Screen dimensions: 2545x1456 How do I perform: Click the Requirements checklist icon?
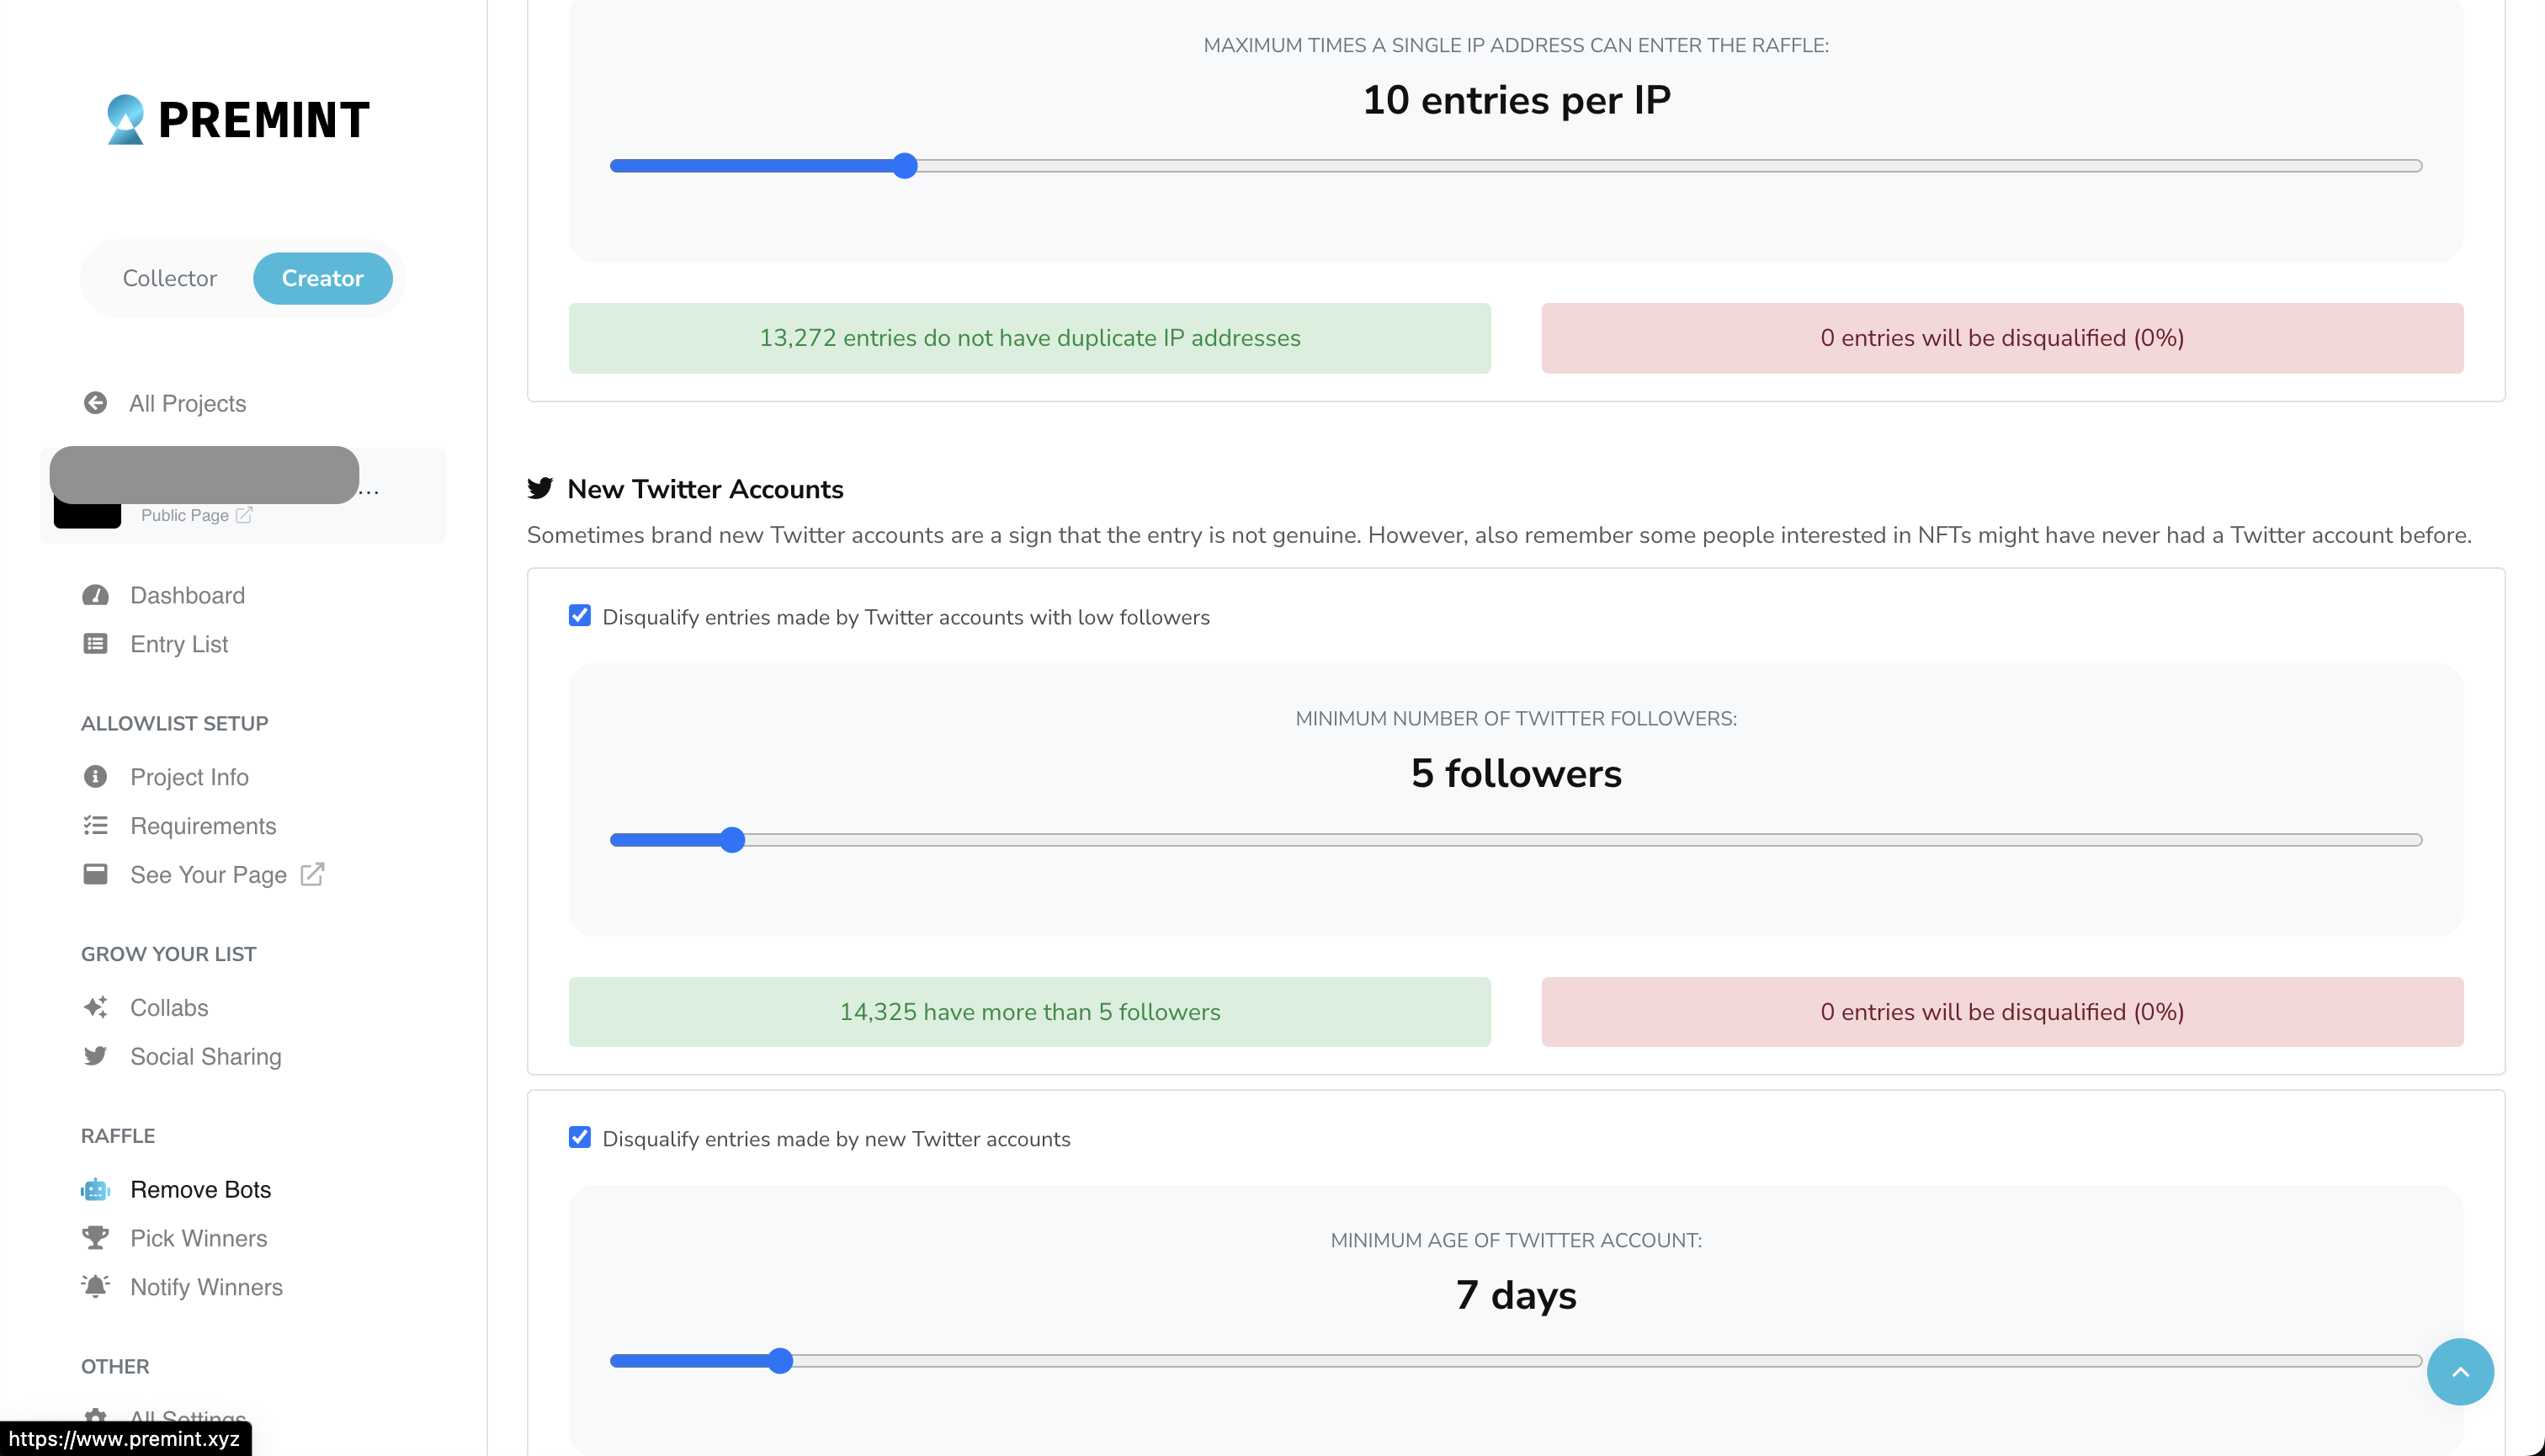coord(95,826)
